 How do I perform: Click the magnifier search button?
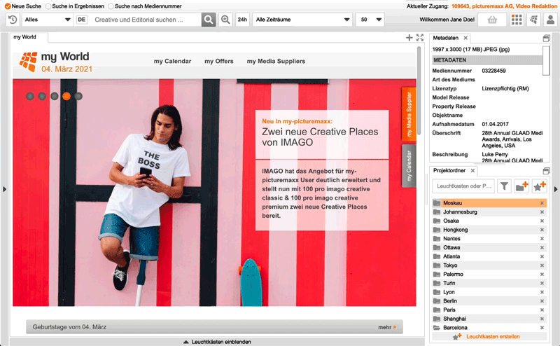[x=209, y=20]
